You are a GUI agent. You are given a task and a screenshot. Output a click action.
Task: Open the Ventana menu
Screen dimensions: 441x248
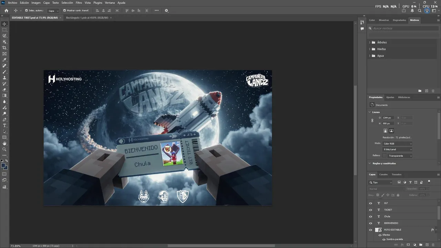pos(110,3)
